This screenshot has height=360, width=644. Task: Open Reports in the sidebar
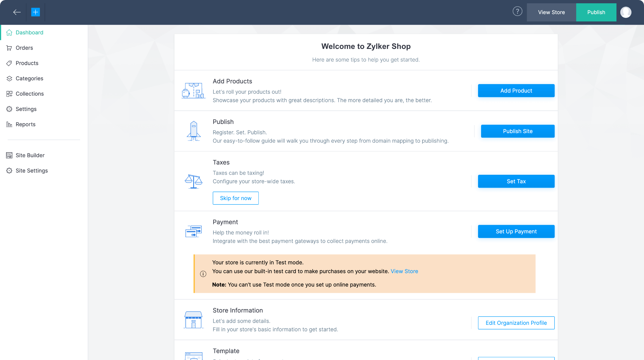(x=26, y=124)
